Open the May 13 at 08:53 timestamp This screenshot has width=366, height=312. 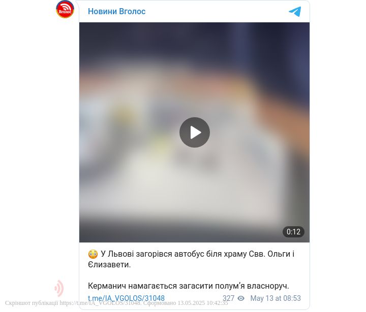click(276, 298)
